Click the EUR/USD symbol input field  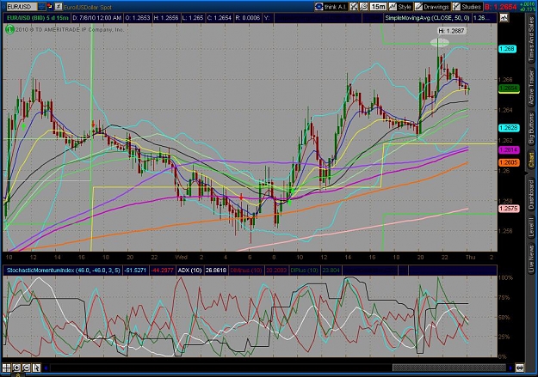(22, 7)
